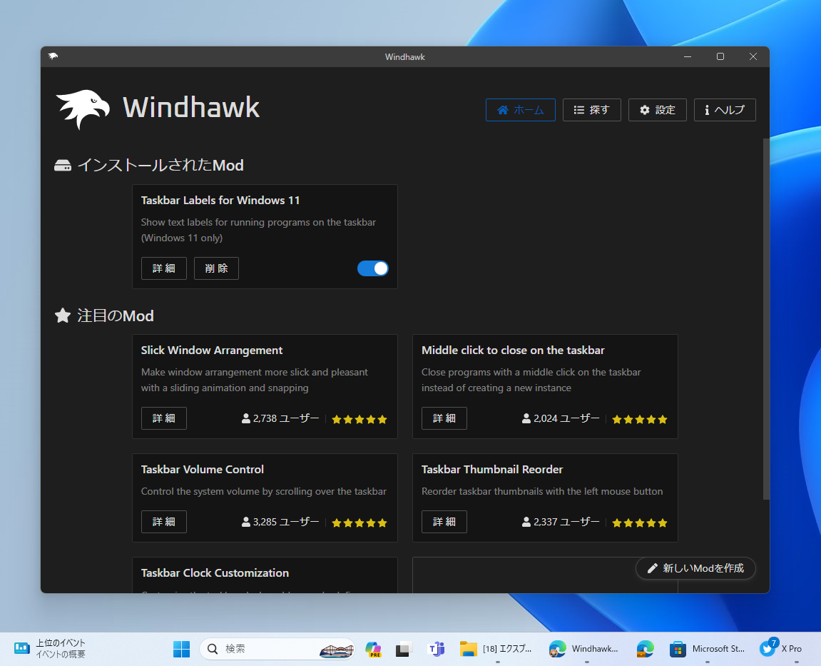The width and height of the screenshot is (821, 666).
Task: Click the list icon on the 探す button
Action: (581, 109)
